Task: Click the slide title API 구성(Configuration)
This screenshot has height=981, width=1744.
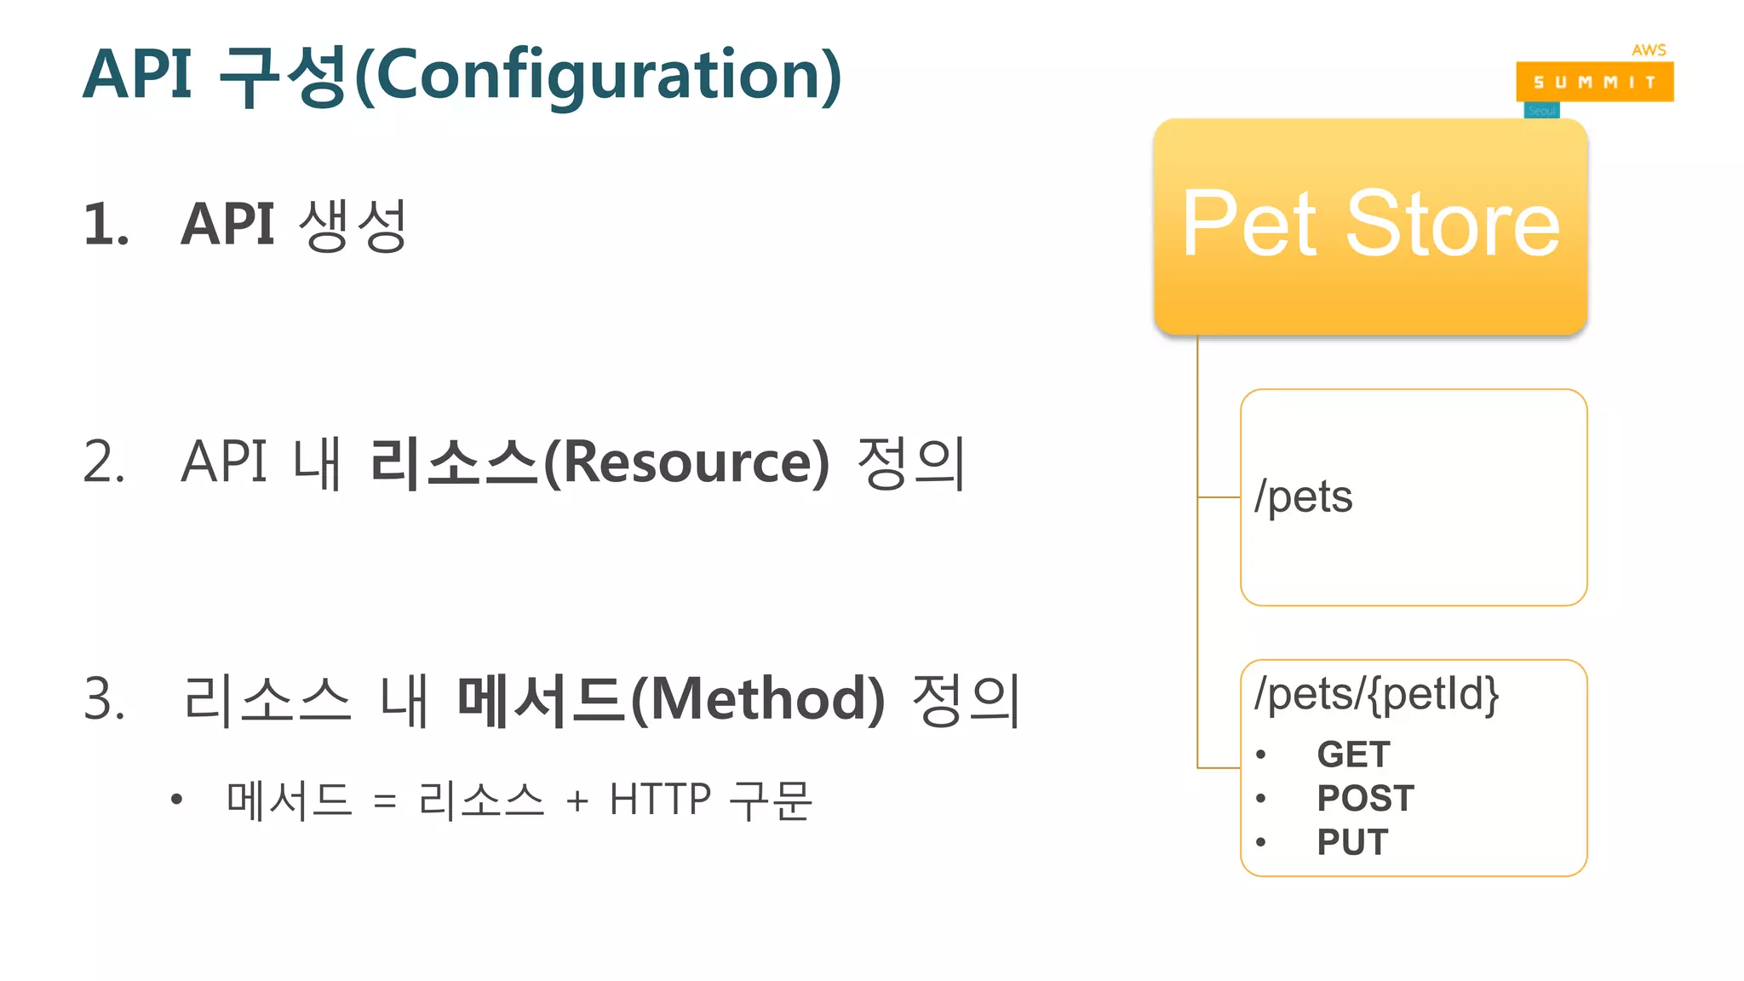Action: 462,75
